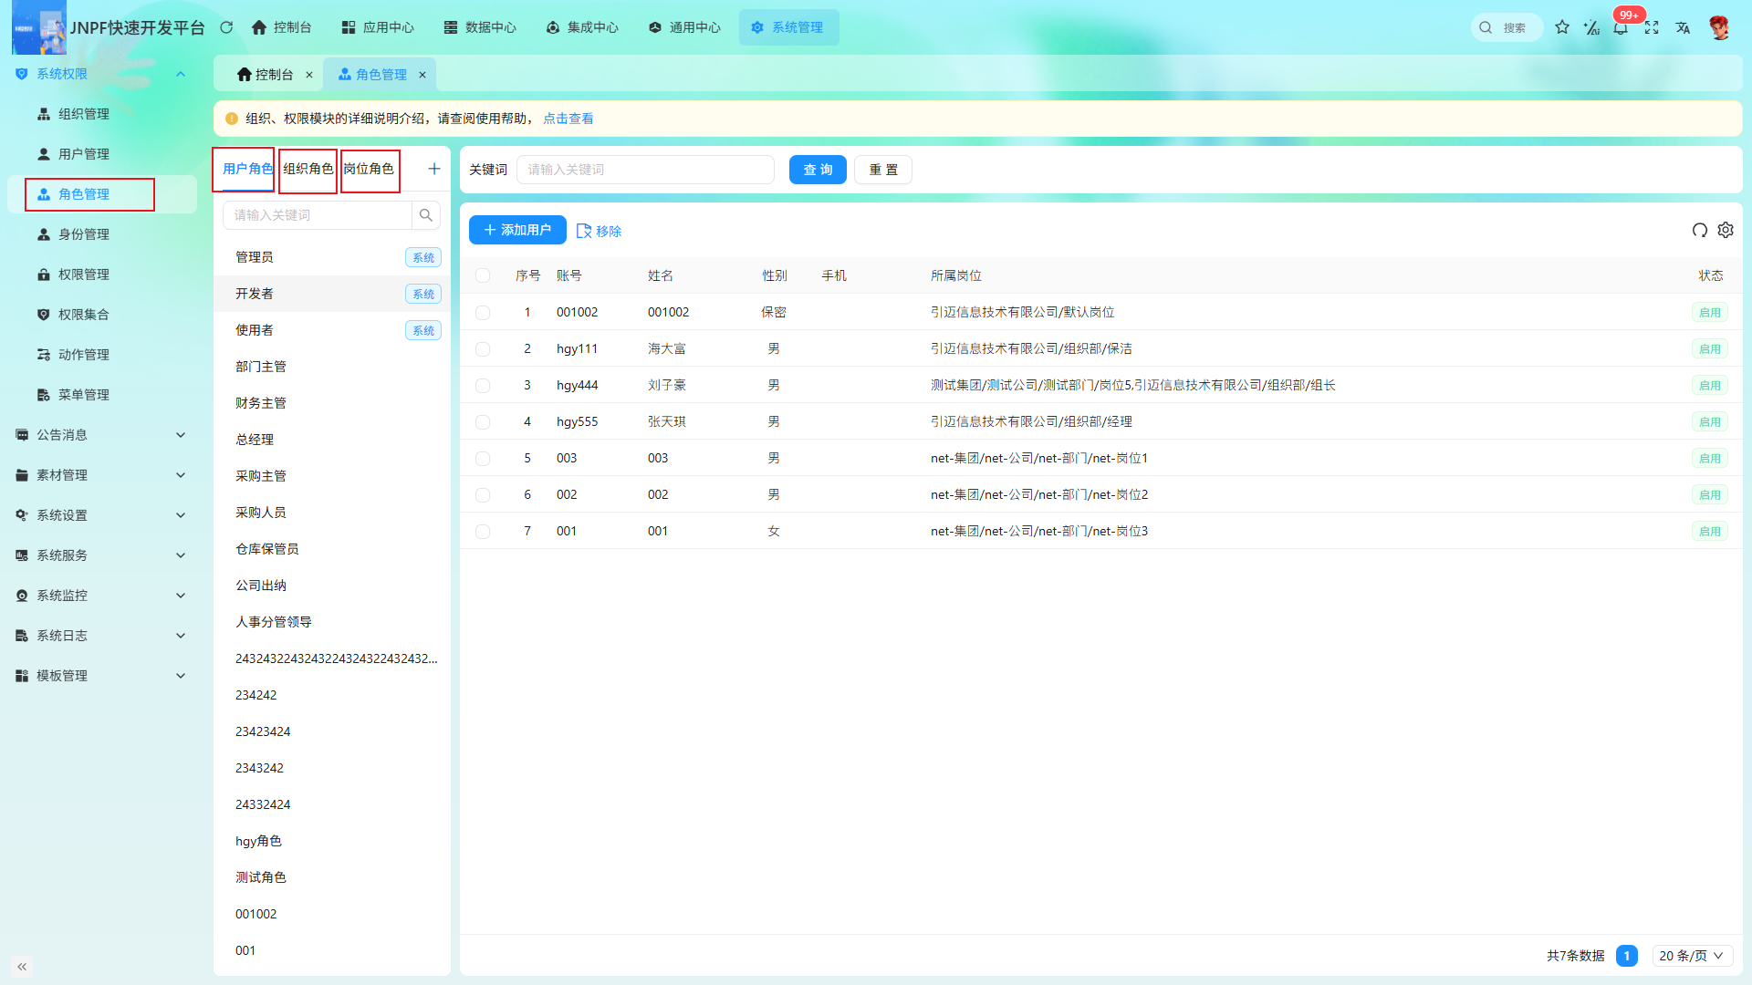This screenshot has height=985, width=1752.
Task: Open 应用中心 in the top navigation
Action: coord(378,27)
